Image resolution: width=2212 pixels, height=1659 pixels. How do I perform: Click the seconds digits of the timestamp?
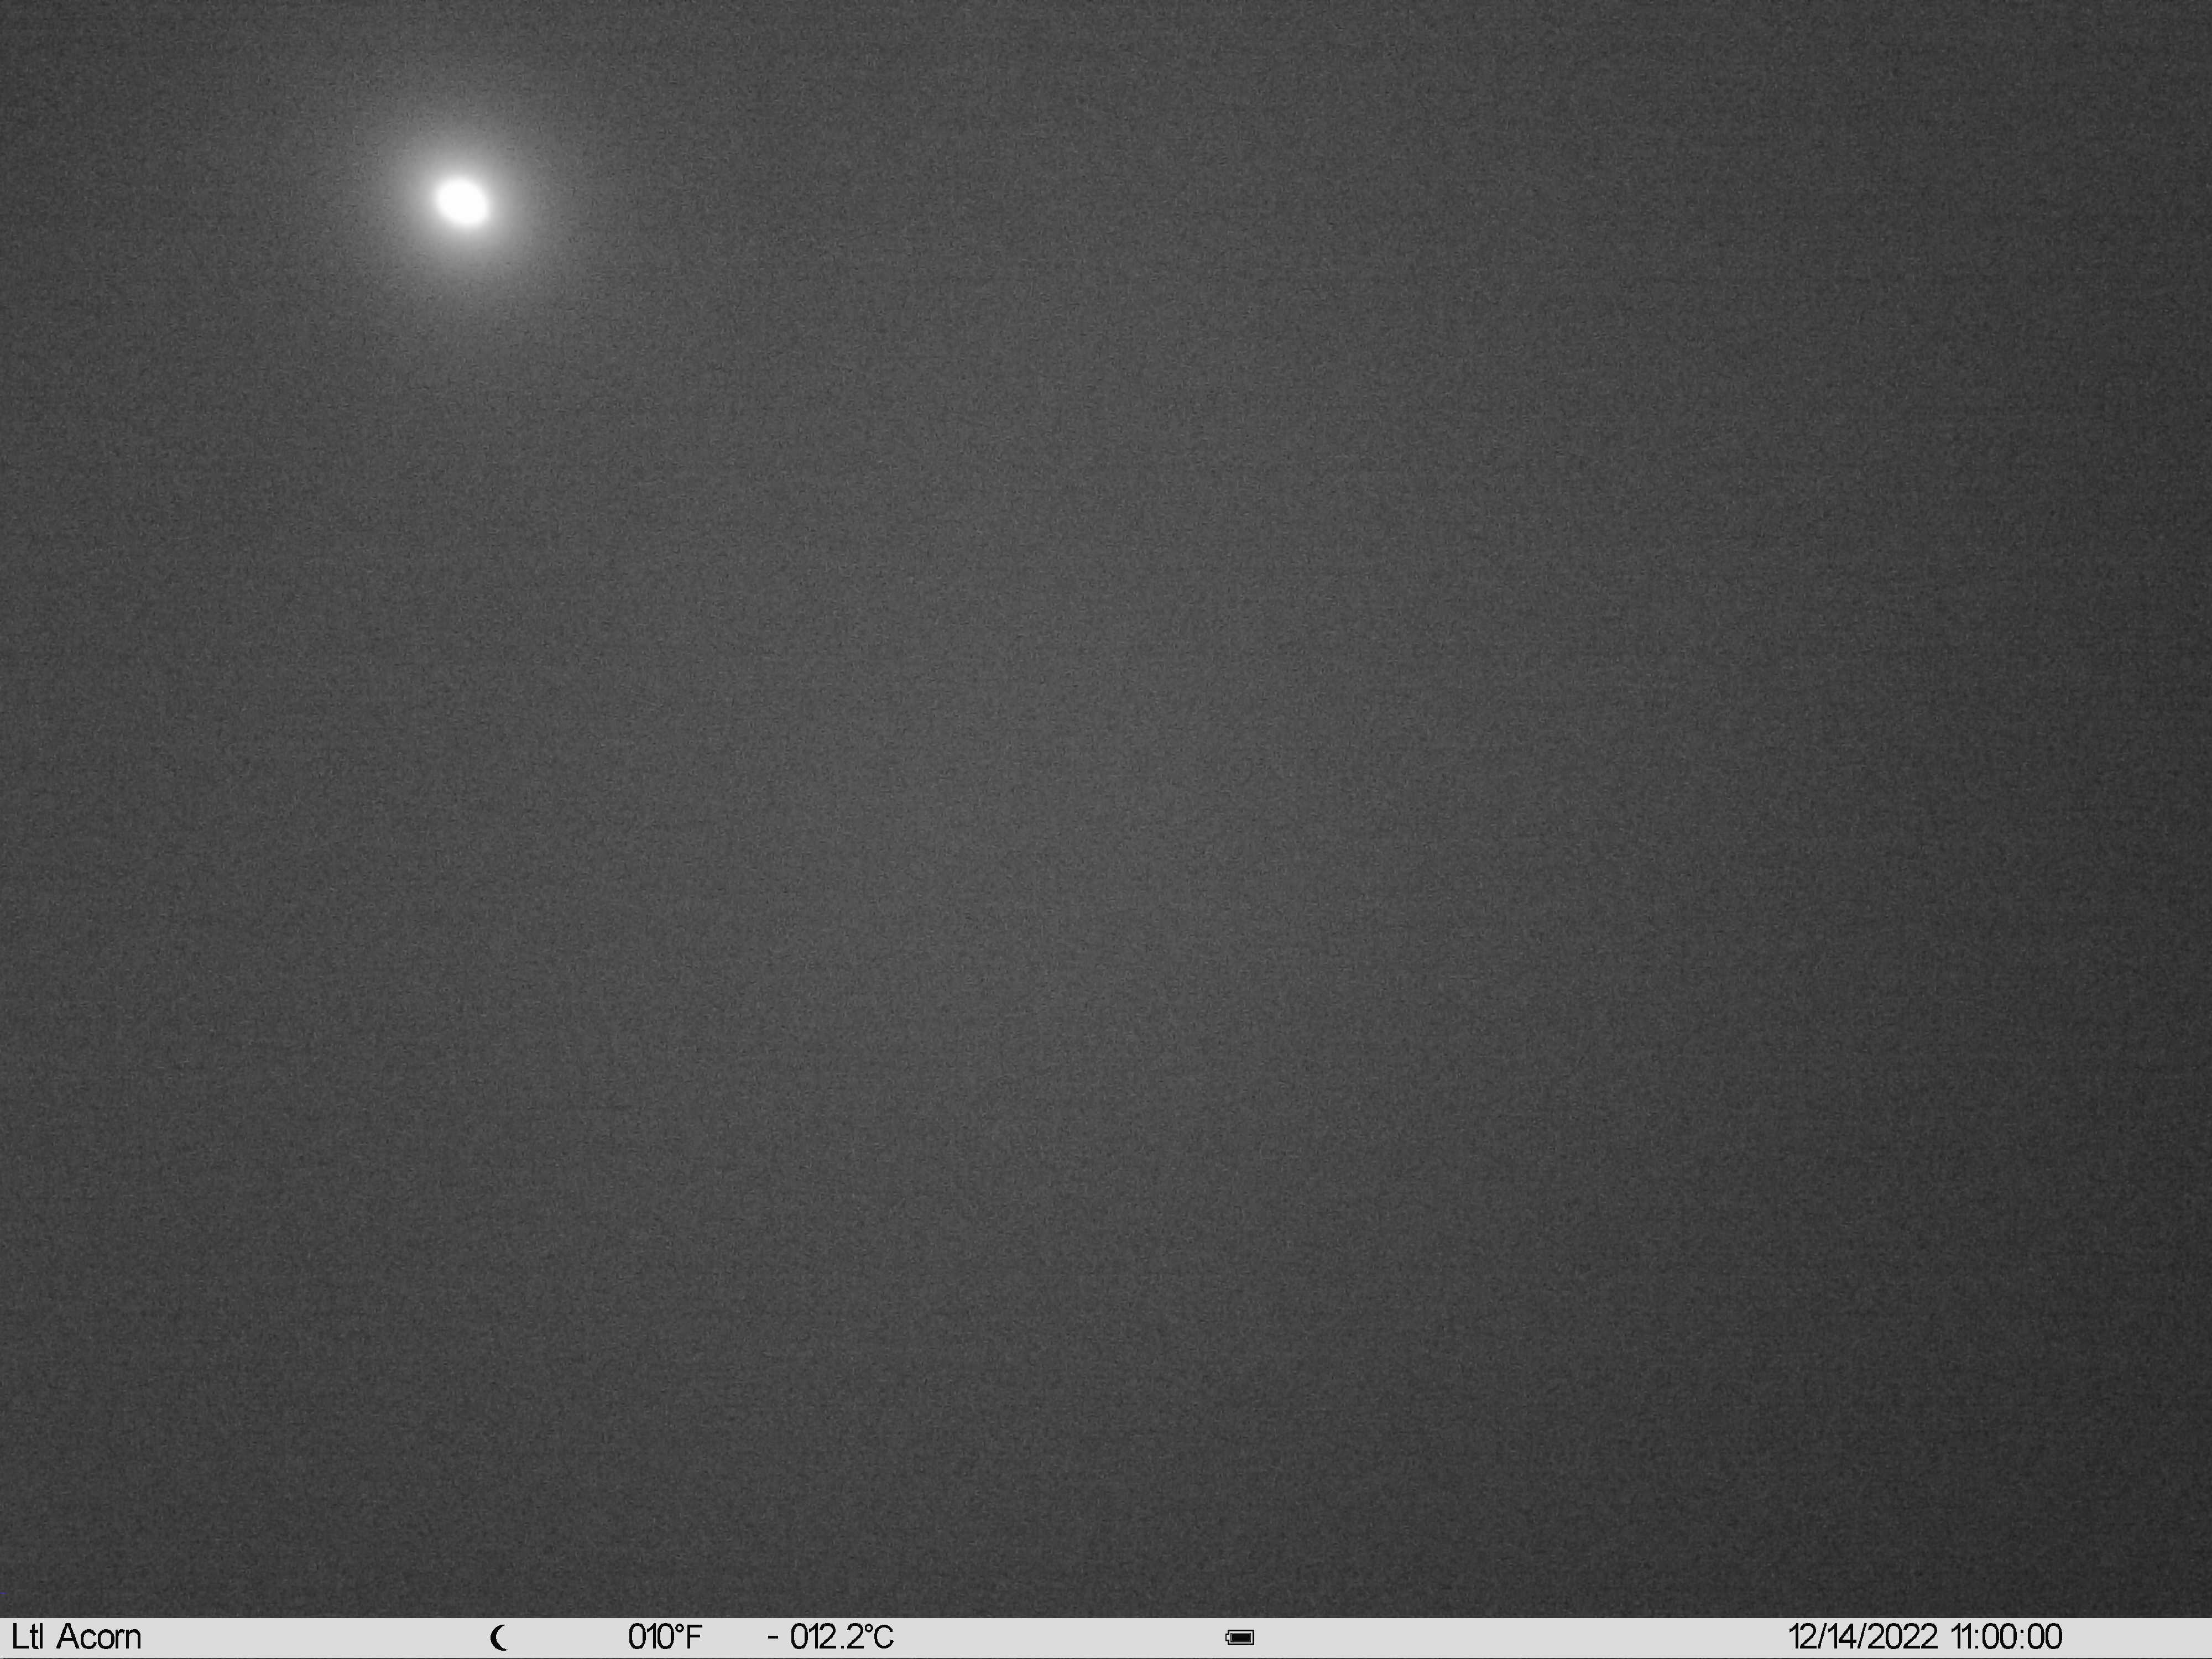coord(2045,1637)
